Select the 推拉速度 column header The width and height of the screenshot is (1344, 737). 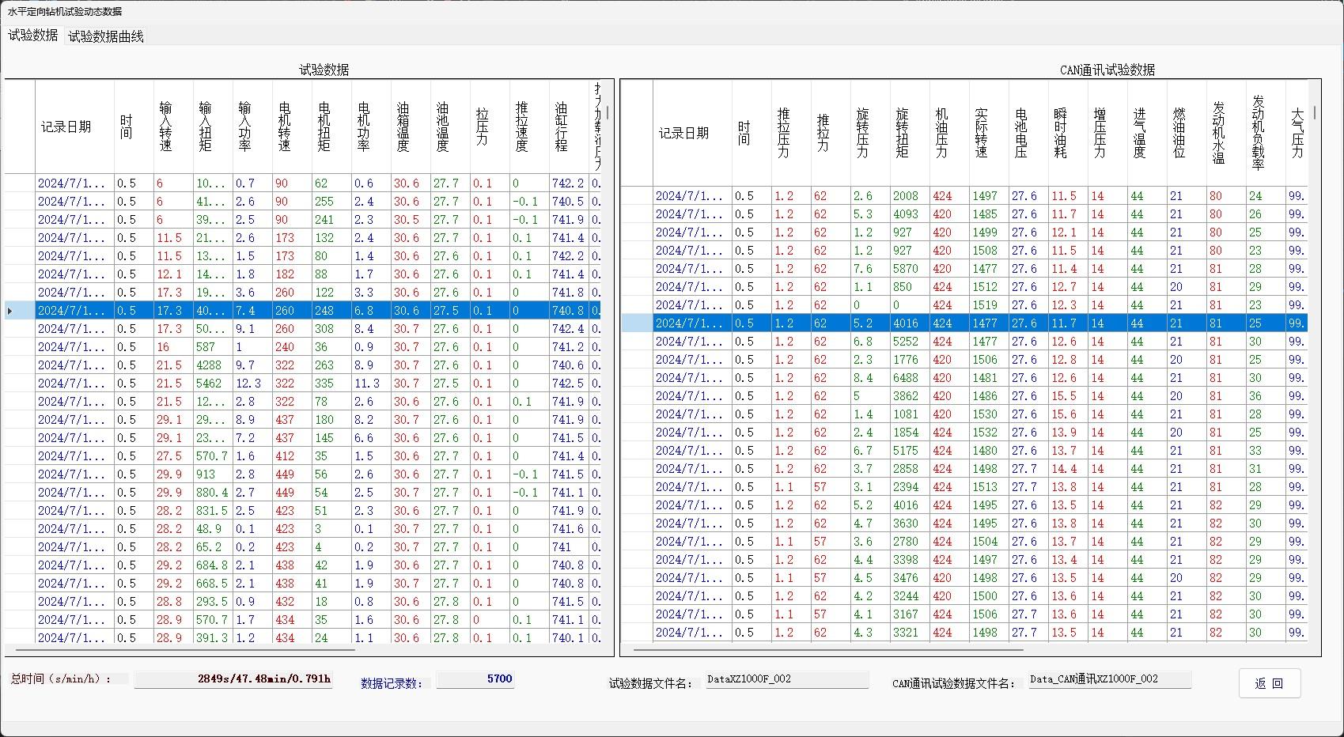click(529, 127)
